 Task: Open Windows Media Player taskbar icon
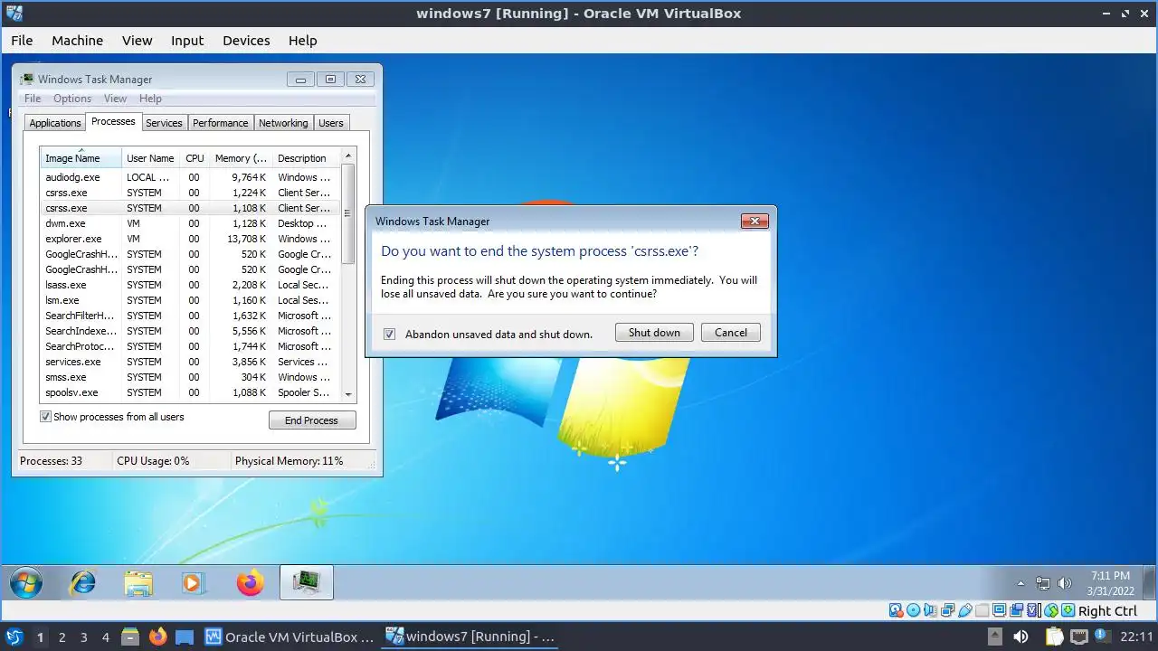pyautogui.click(x=194, y=583)
